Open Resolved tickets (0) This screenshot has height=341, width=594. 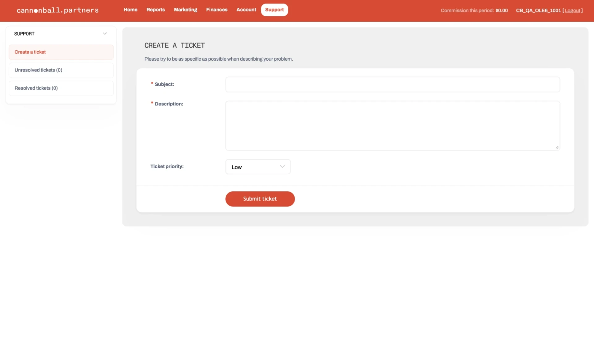(61, 88)
